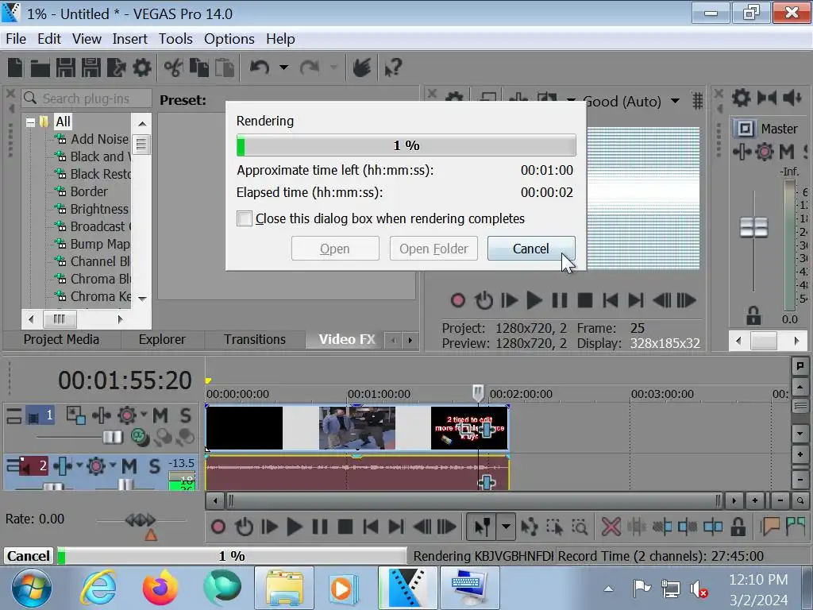813x610 pixels.
Task: Open the Tools menu
Action: (175, 39)
